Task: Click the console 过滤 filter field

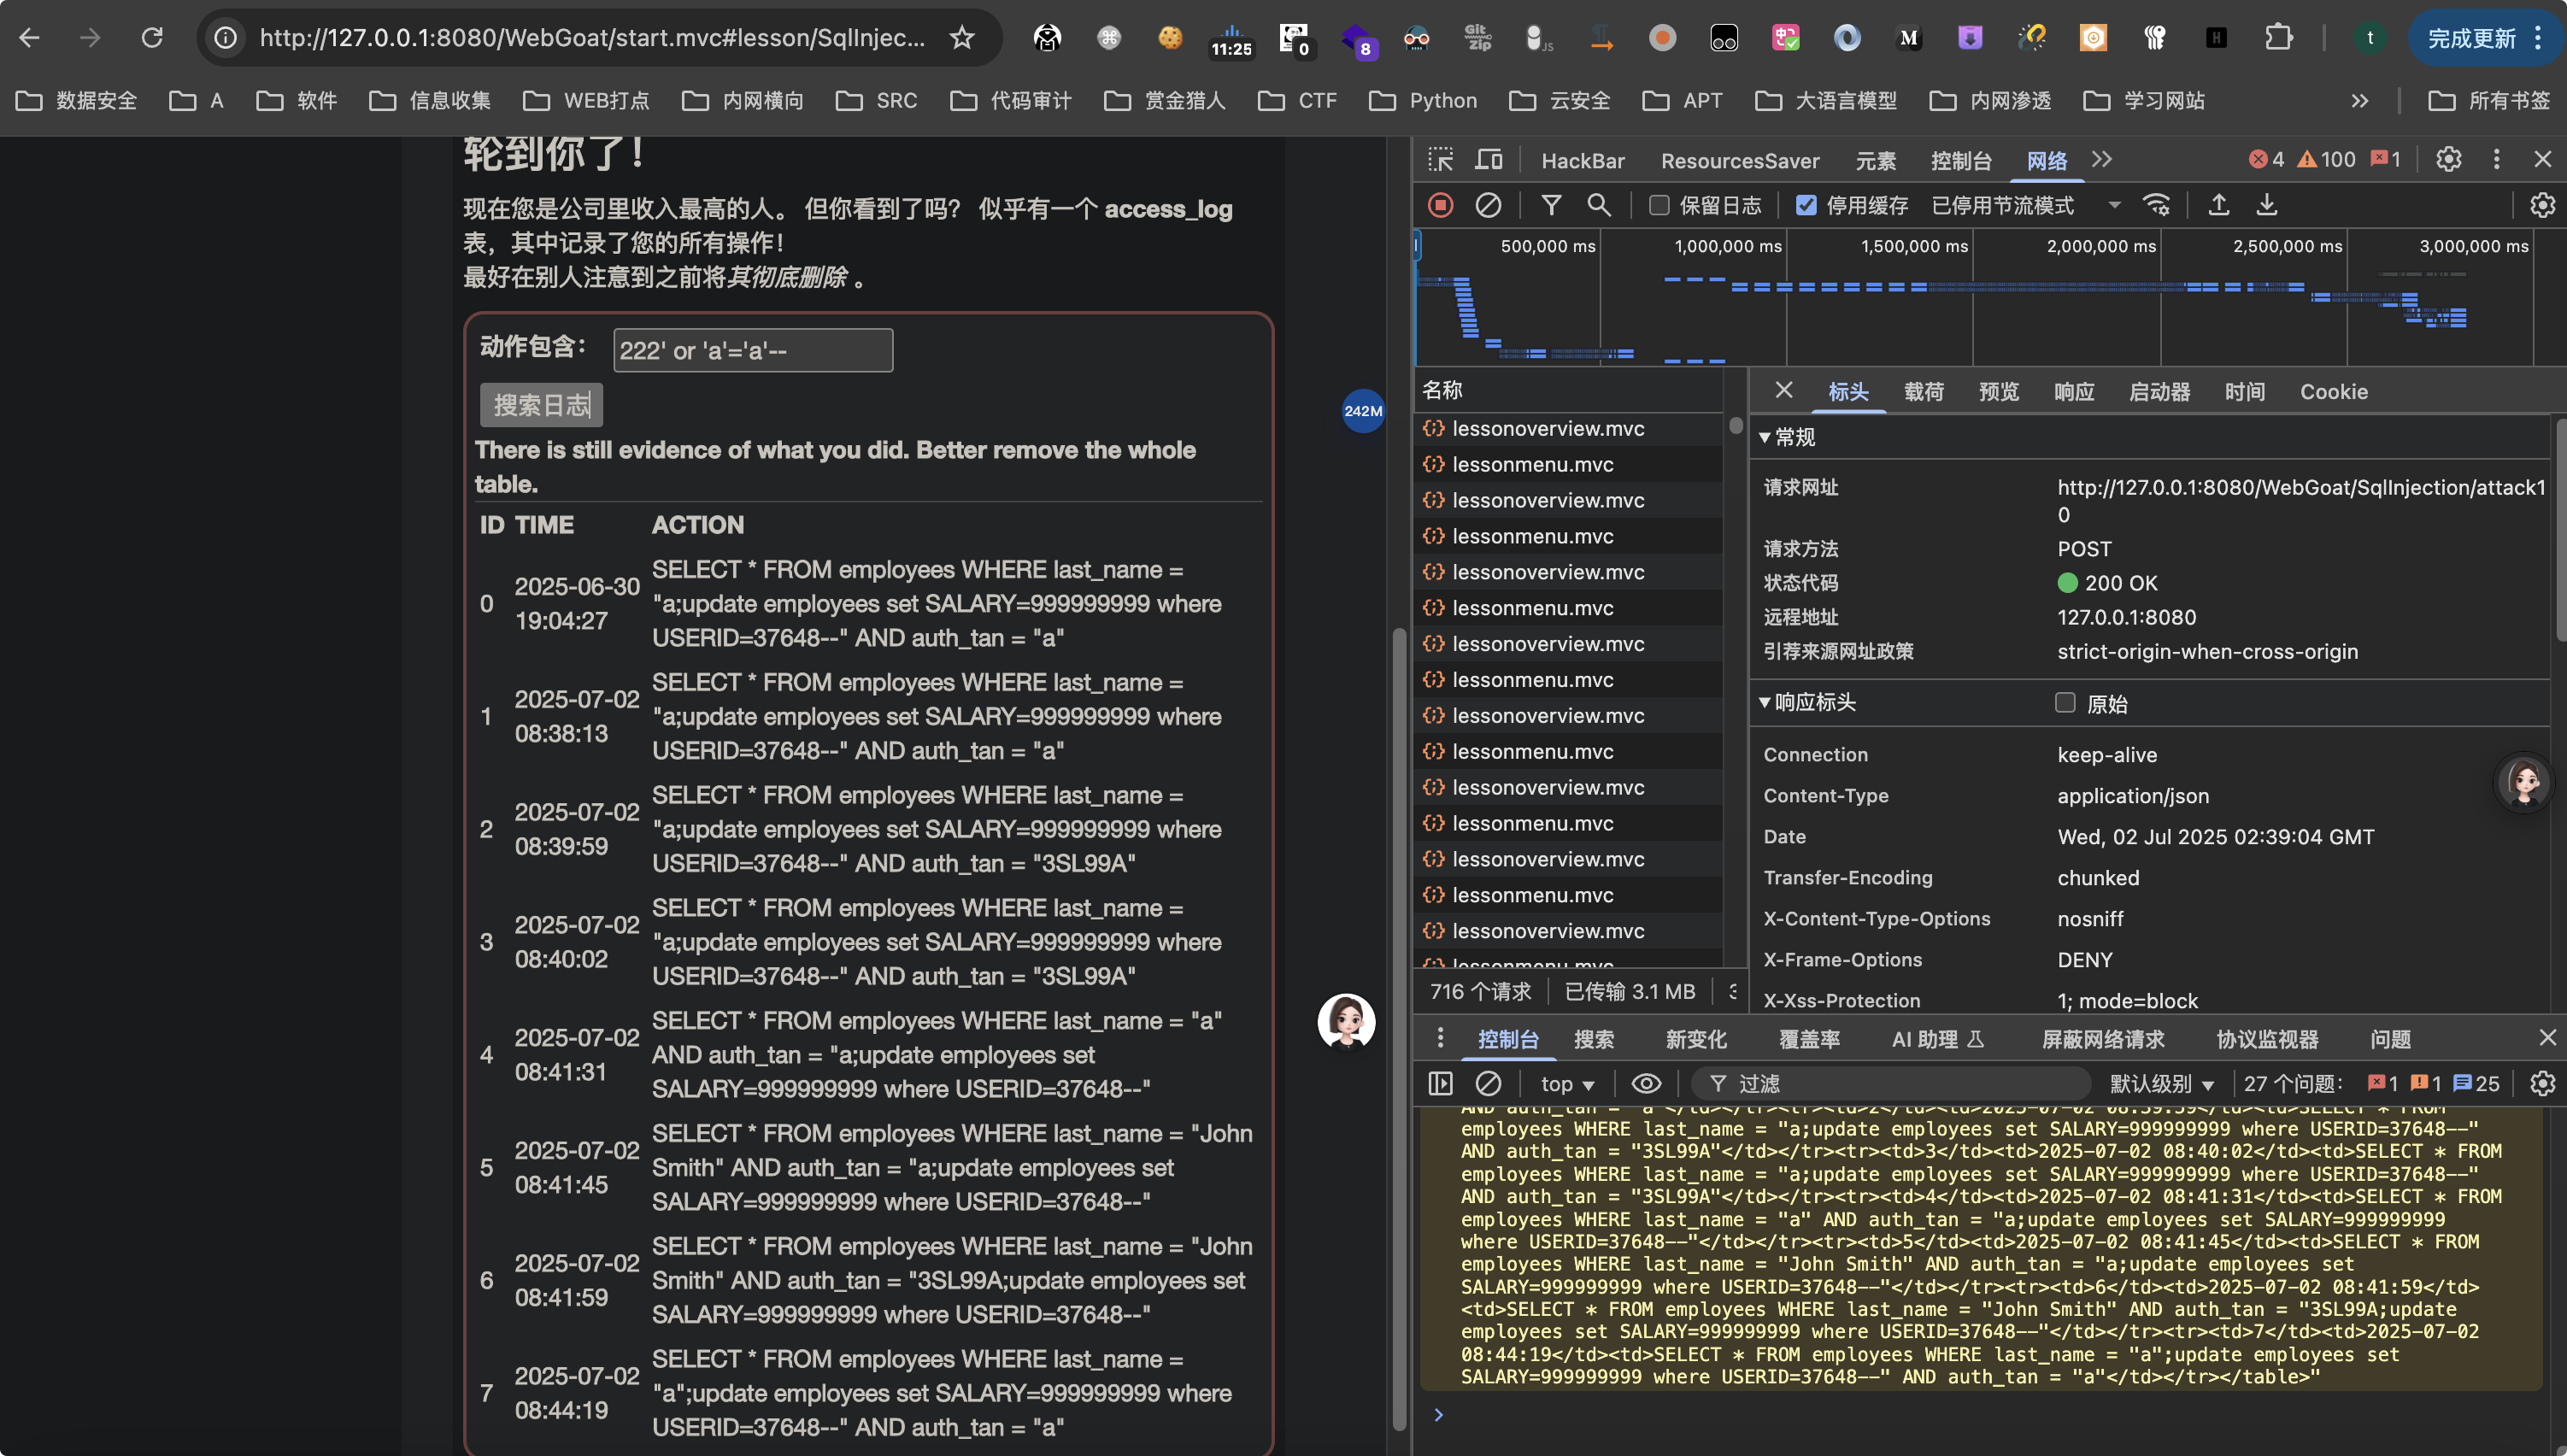Action: [x=1890, y=1083]
